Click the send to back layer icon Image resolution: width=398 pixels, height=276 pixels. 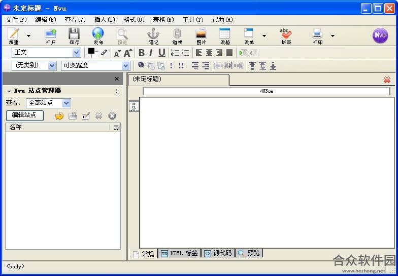click(x=161, y=66)
